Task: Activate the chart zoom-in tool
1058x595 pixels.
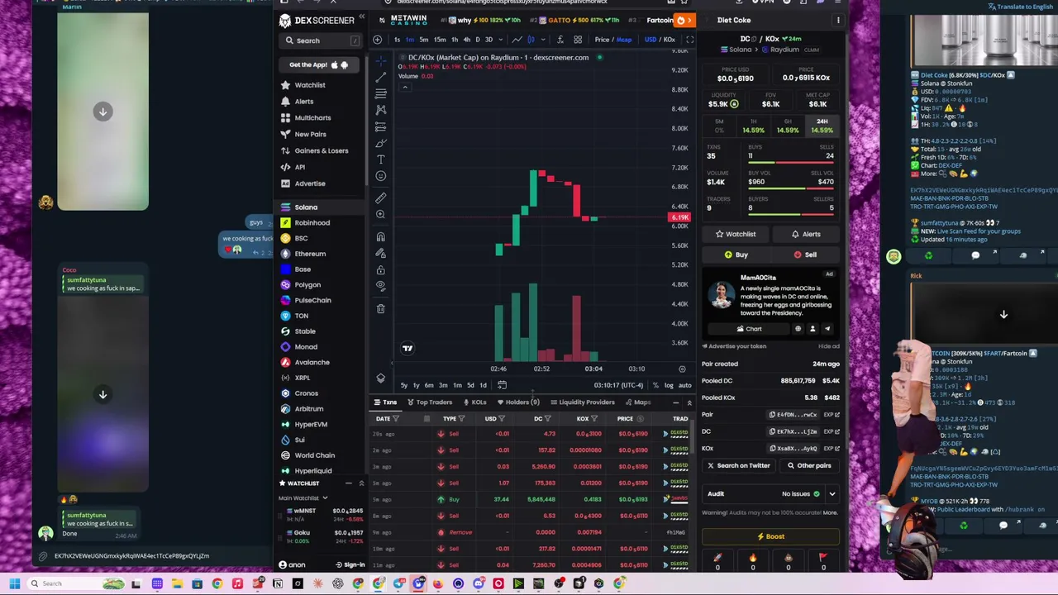Action: [x=380, y=215]
